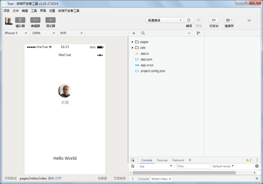
Task: Close the devtools drawer
Action: pos(257,179)
